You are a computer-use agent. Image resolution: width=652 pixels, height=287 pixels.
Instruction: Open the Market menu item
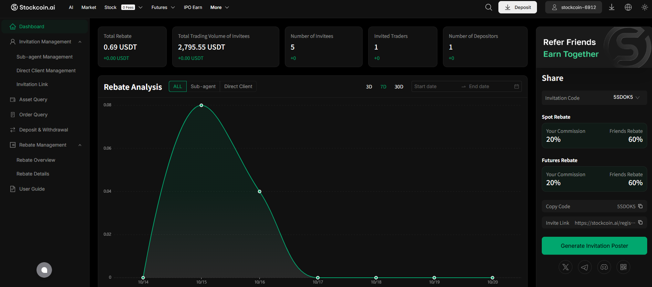pyautogui.click(x=89, y=7)
